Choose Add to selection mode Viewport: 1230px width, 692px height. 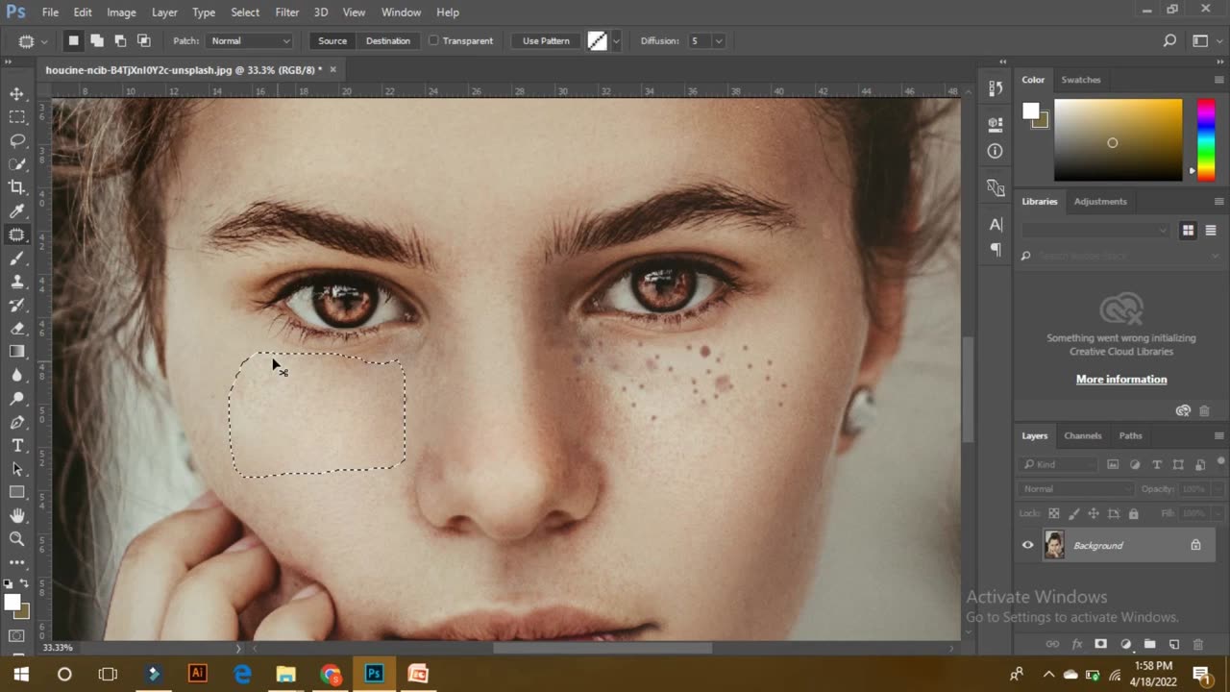(97, 40)
